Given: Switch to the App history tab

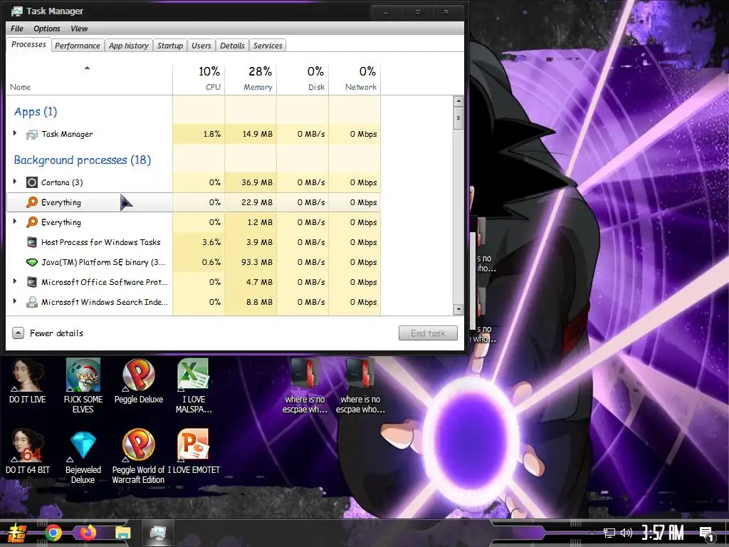Looking at the screenshot, I should click(x=128, y=46).
